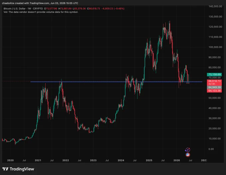Click the 0.00 price axis label
Screen dimensions: 226x175
click(211, 149)
